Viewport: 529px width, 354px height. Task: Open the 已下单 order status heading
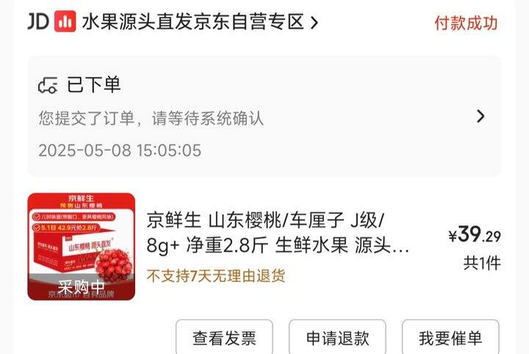[94, 84]
